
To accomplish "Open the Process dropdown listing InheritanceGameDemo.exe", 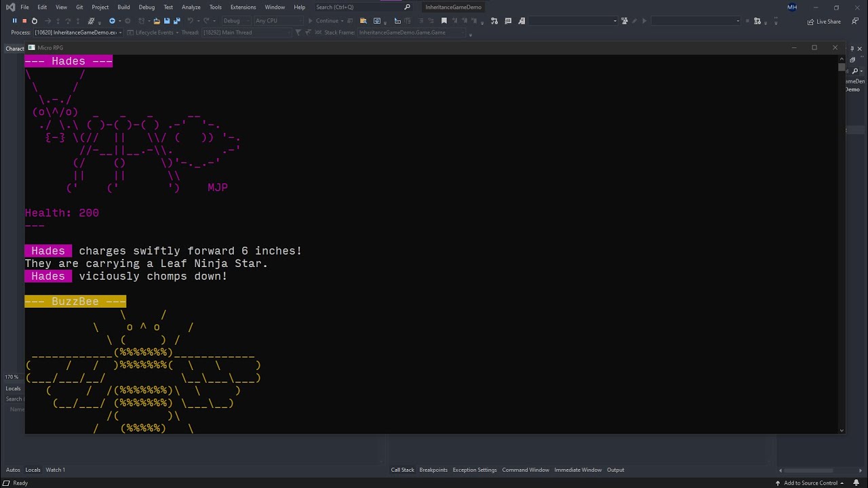I will 78,33.
